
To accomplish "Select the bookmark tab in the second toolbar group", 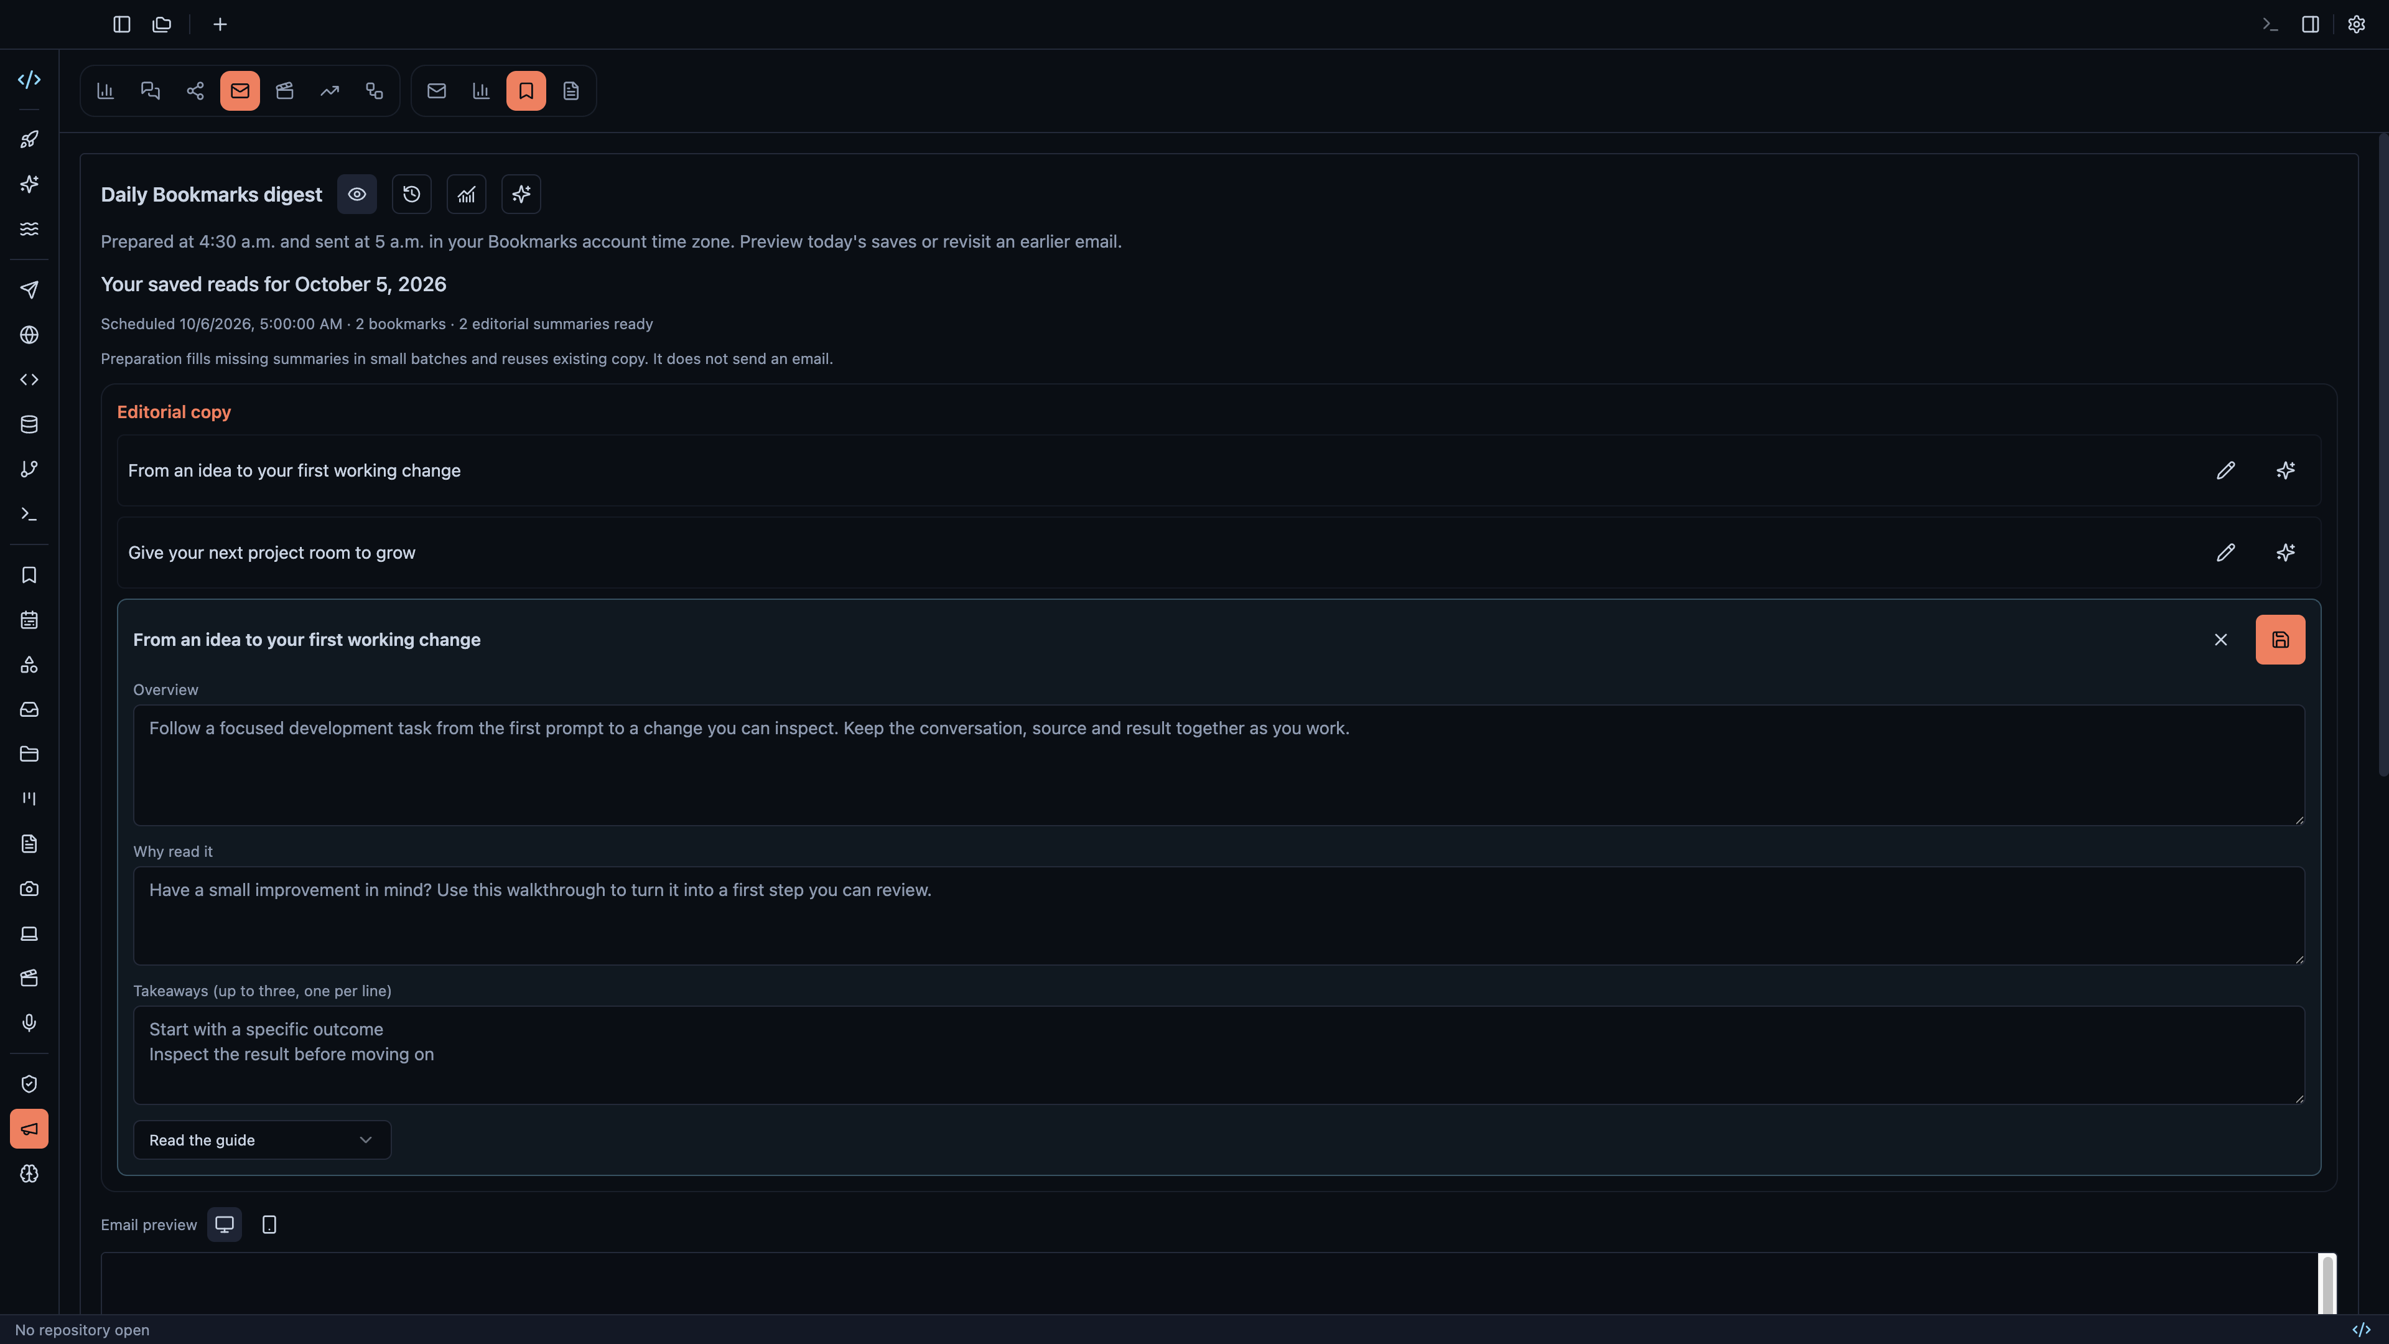I will [x=526, y=91].
